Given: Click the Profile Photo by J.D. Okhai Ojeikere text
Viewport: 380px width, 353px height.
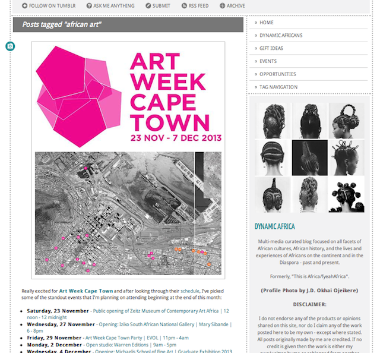Looking at the screenshot, I should click(x=309, y=291).
